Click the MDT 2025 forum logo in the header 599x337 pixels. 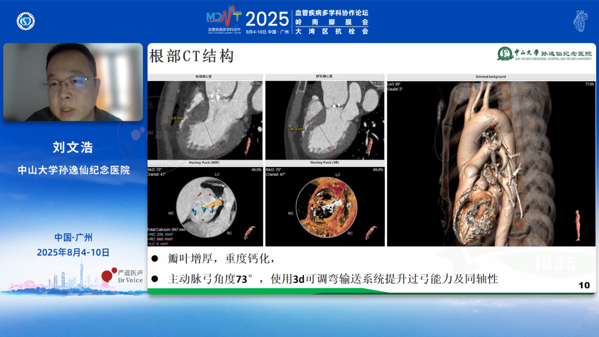(x=247, y=21)
